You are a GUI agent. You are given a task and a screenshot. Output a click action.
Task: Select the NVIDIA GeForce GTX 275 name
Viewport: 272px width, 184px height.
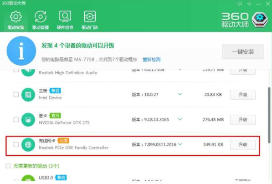tap(64, 123)
